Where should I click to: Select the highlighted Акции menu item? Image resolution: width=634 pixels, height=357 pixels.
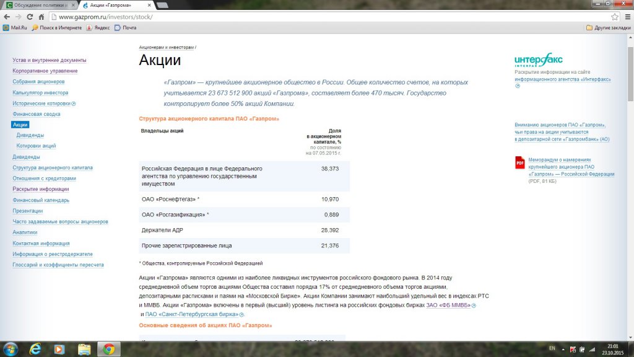pyautogui.click(x=20, y=125)
